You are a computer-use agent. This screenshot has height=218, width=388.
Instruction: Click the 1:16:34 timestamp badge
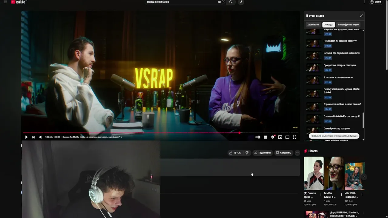click(328, 46)
